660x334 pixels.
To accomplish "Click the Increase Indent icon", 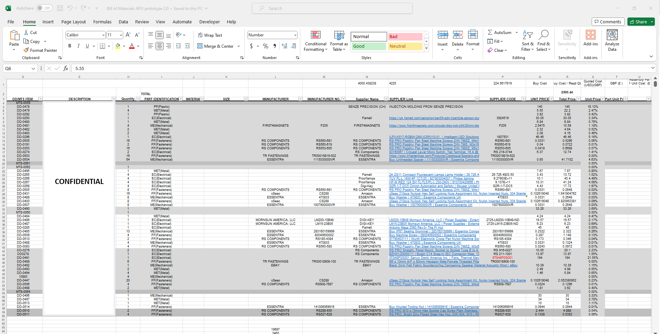I will tap(187, 46).
